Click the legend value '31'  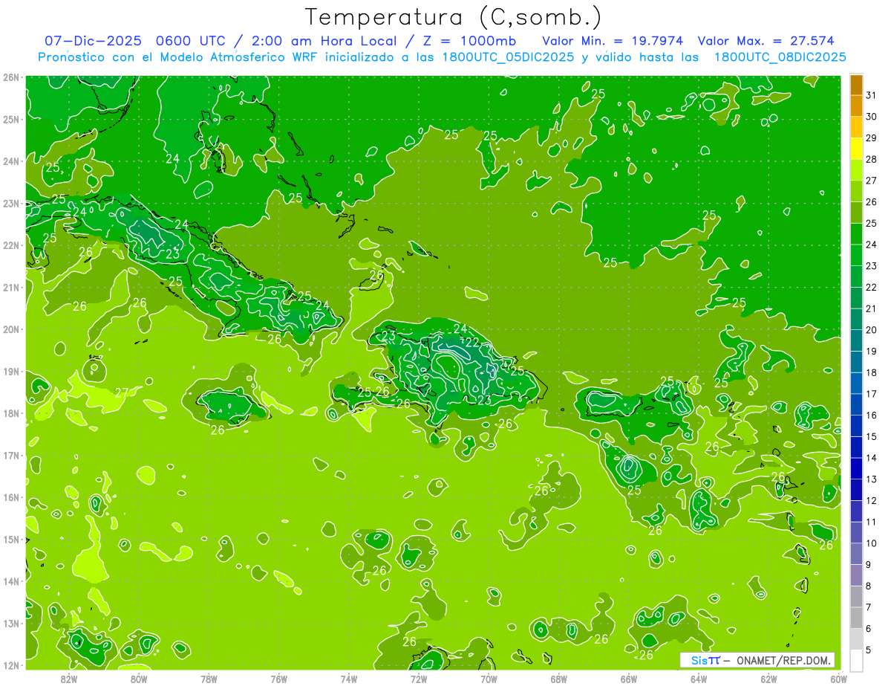coord(871,95)
